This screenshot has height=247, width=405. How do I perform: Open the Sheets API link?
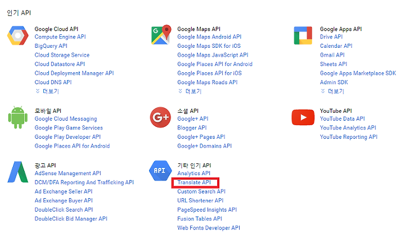334,64
